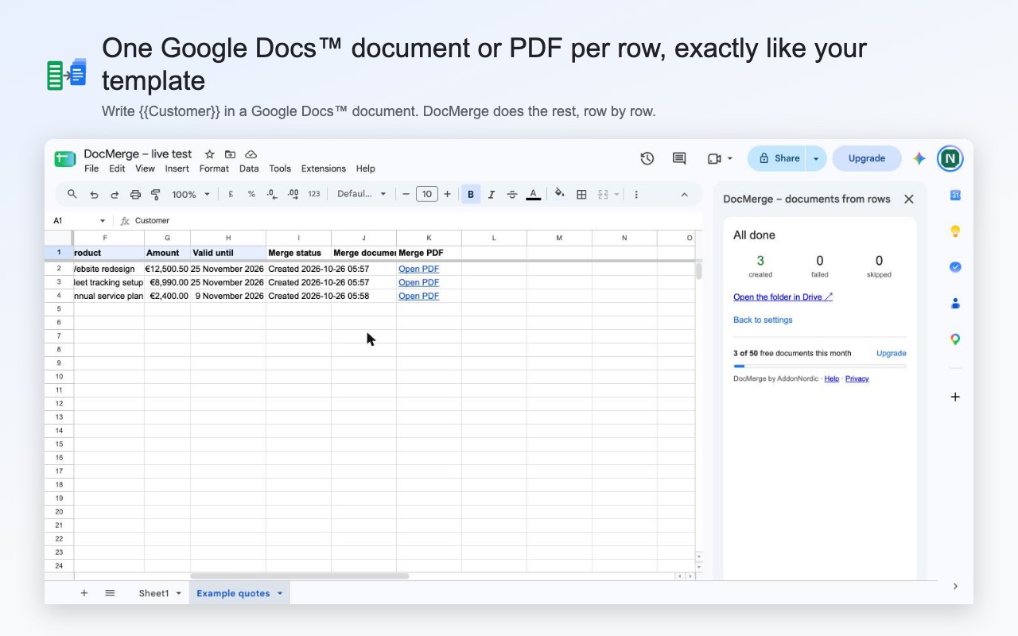Open the Share options dropdown arrow
The height and width of the screenshot is (636, 1018).
click(x=816, y=158)
